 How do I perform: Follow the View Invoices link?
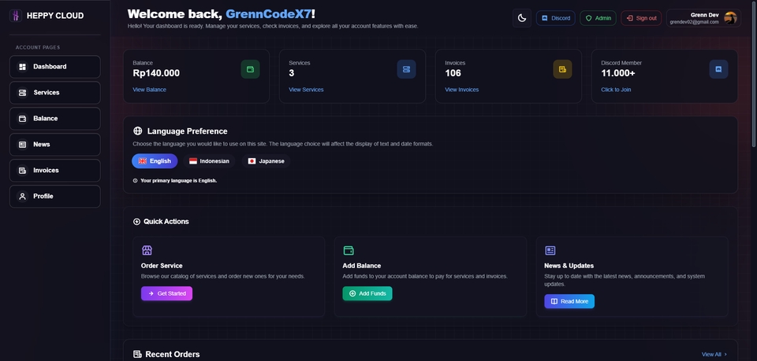(x=461, y=90)
